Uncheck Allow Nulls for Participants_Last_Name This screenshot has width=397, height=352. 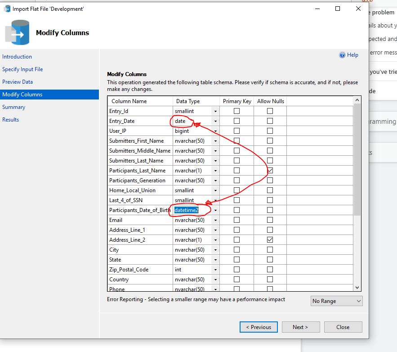tap(270, 170)
